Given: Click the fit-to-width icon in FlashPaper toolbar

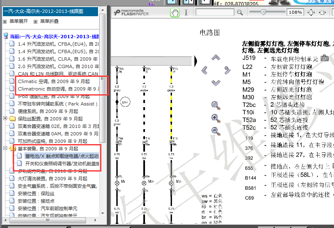Looking at the screenshot, I should (322, 12).
